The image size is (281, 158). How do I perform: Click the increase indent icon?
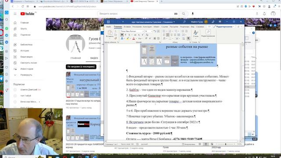[x=186, y=31]
